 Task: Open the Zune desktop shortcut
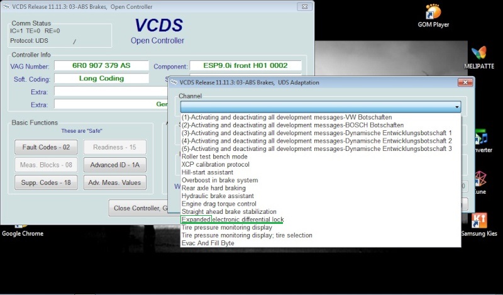tap(480, 182)
